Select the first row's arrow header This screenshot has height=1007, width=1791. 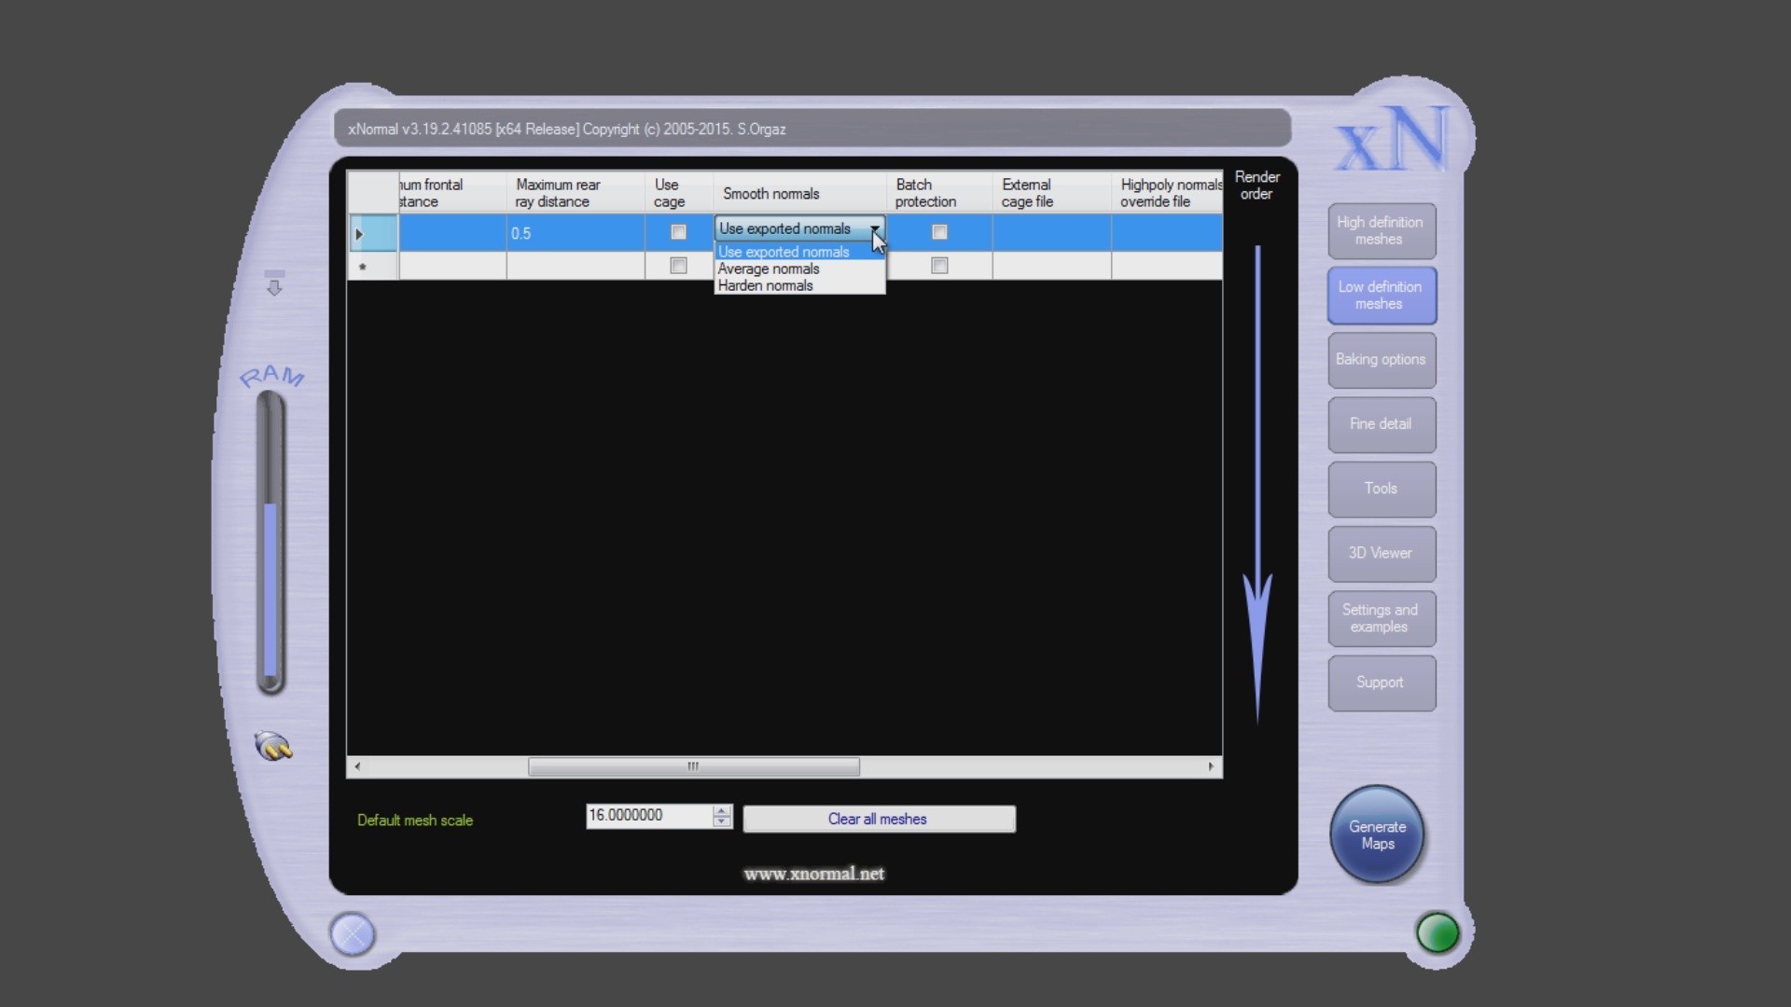pos(372,233)
